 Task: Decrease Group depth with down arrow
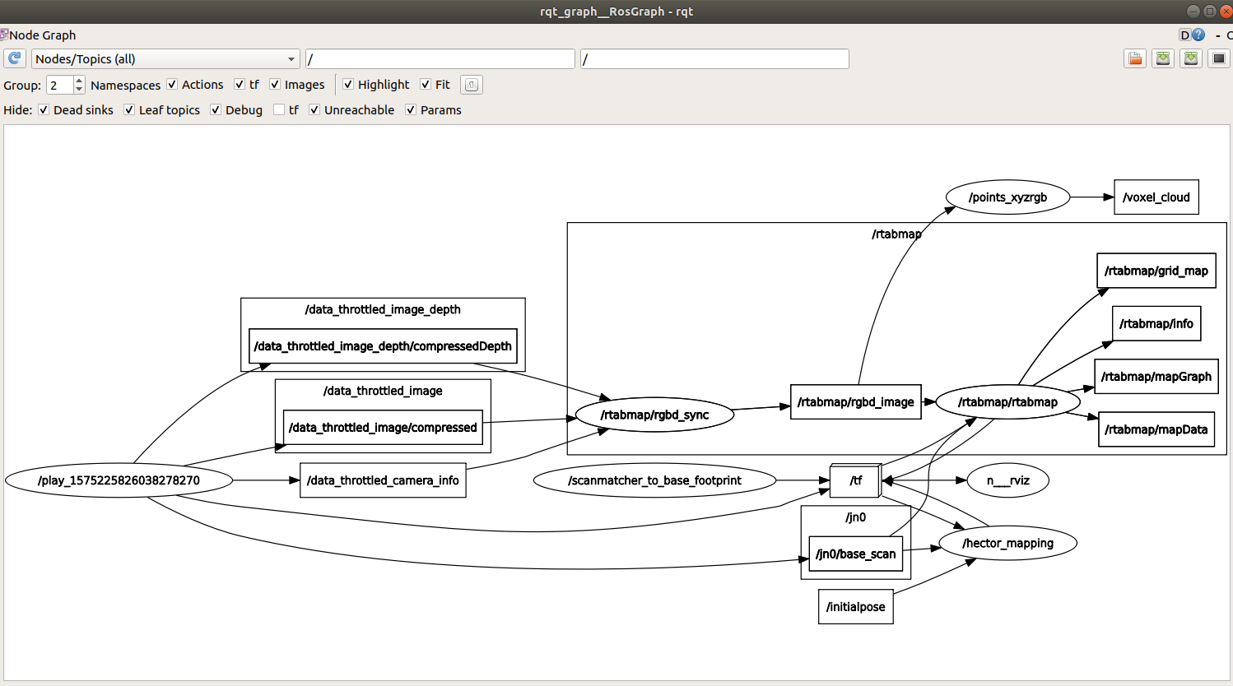pos(79,89)
